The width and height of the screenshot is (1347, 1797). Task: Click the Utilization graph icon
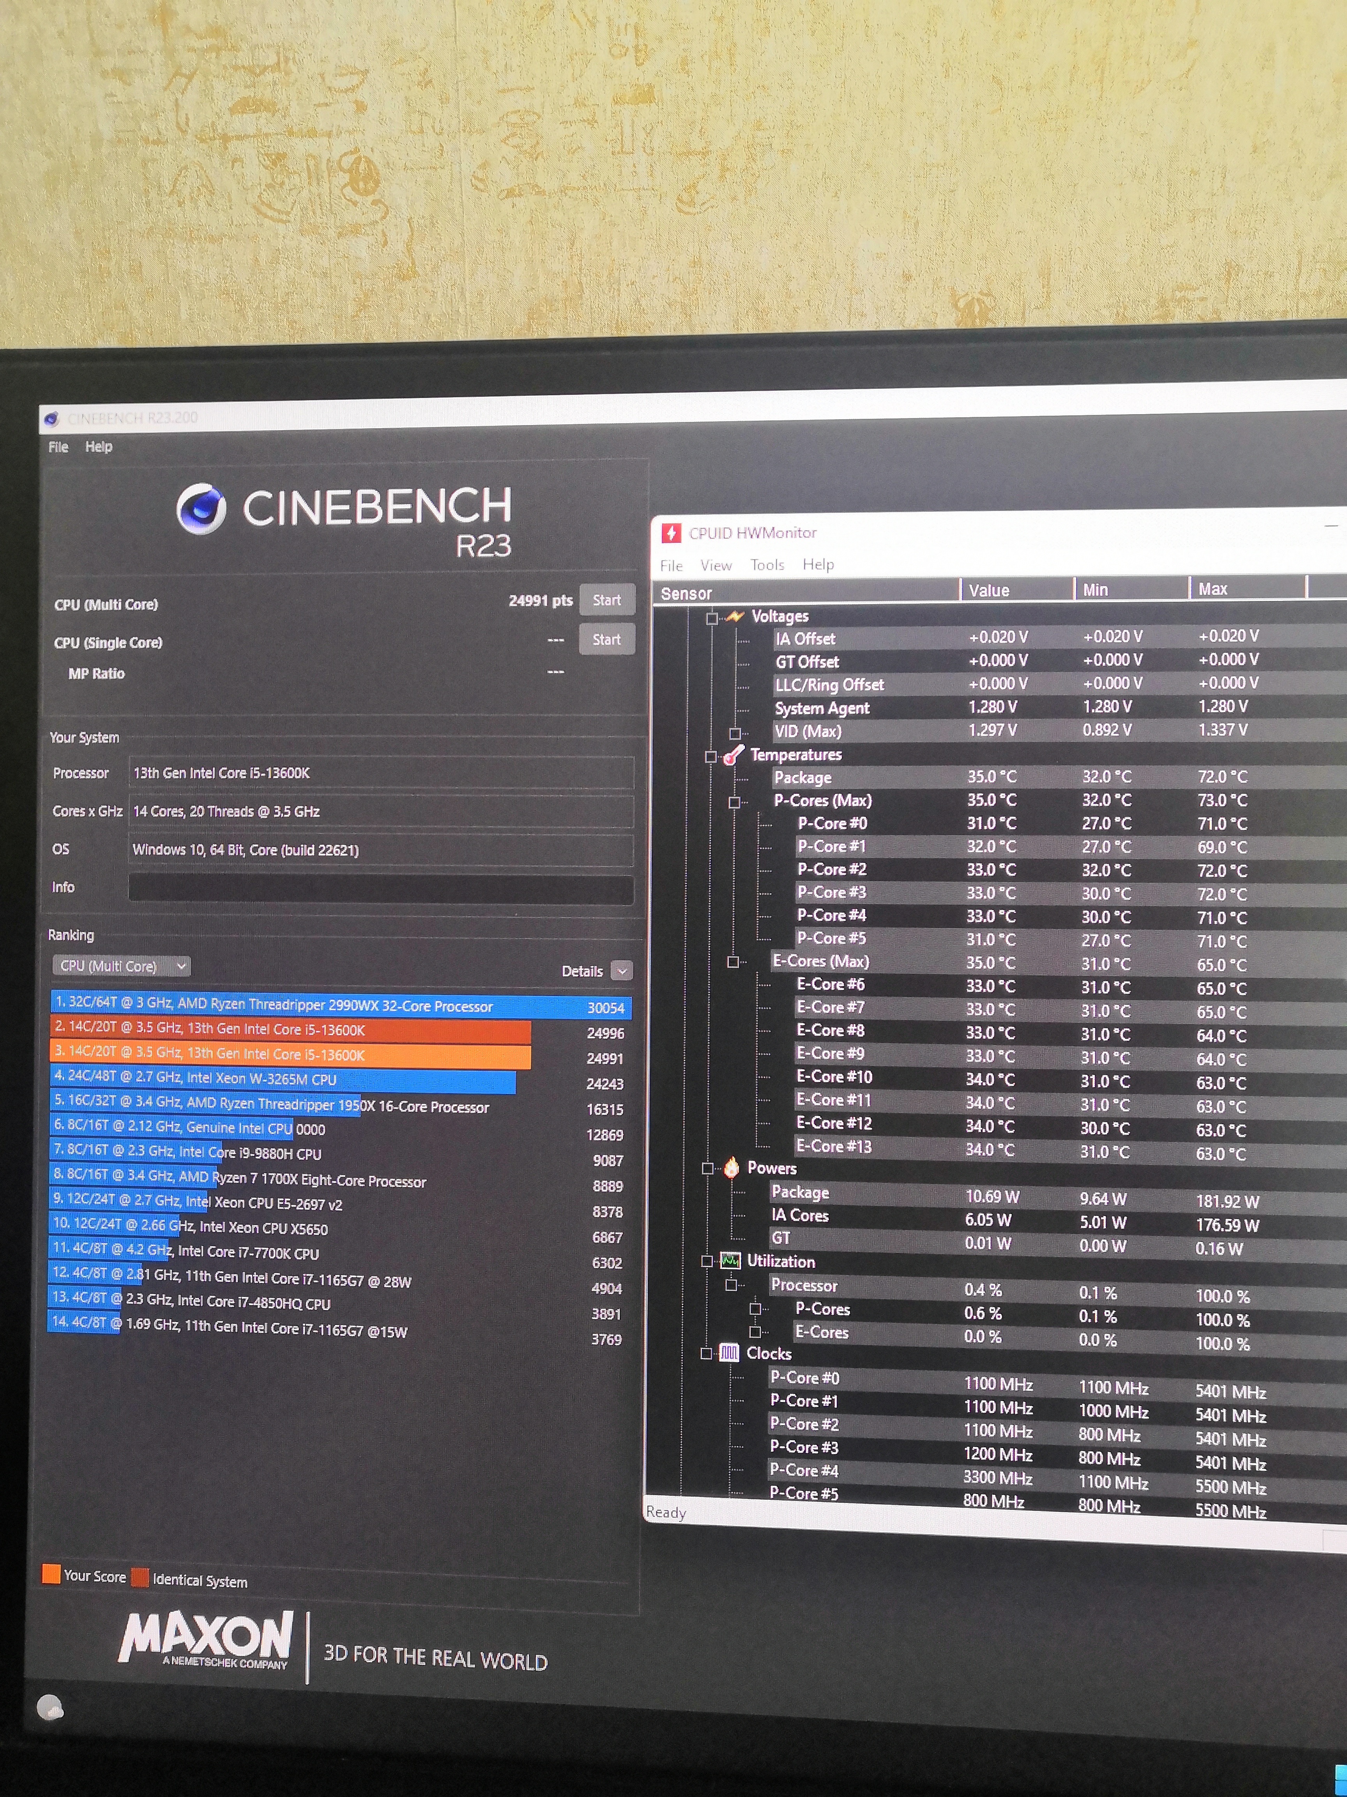[x=730, y=1261]
